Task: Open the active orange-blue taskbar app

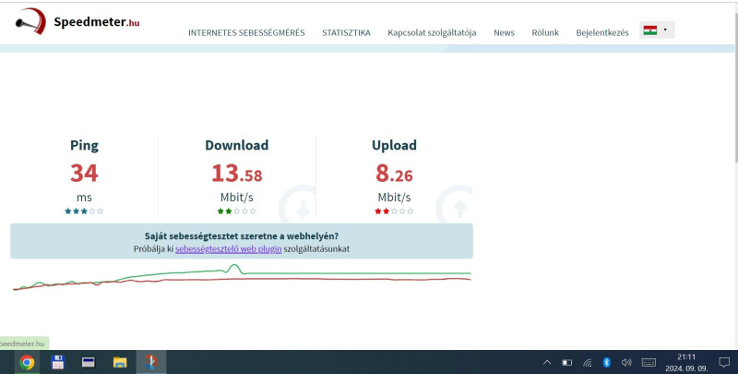Action: click(x=151, y=362)
